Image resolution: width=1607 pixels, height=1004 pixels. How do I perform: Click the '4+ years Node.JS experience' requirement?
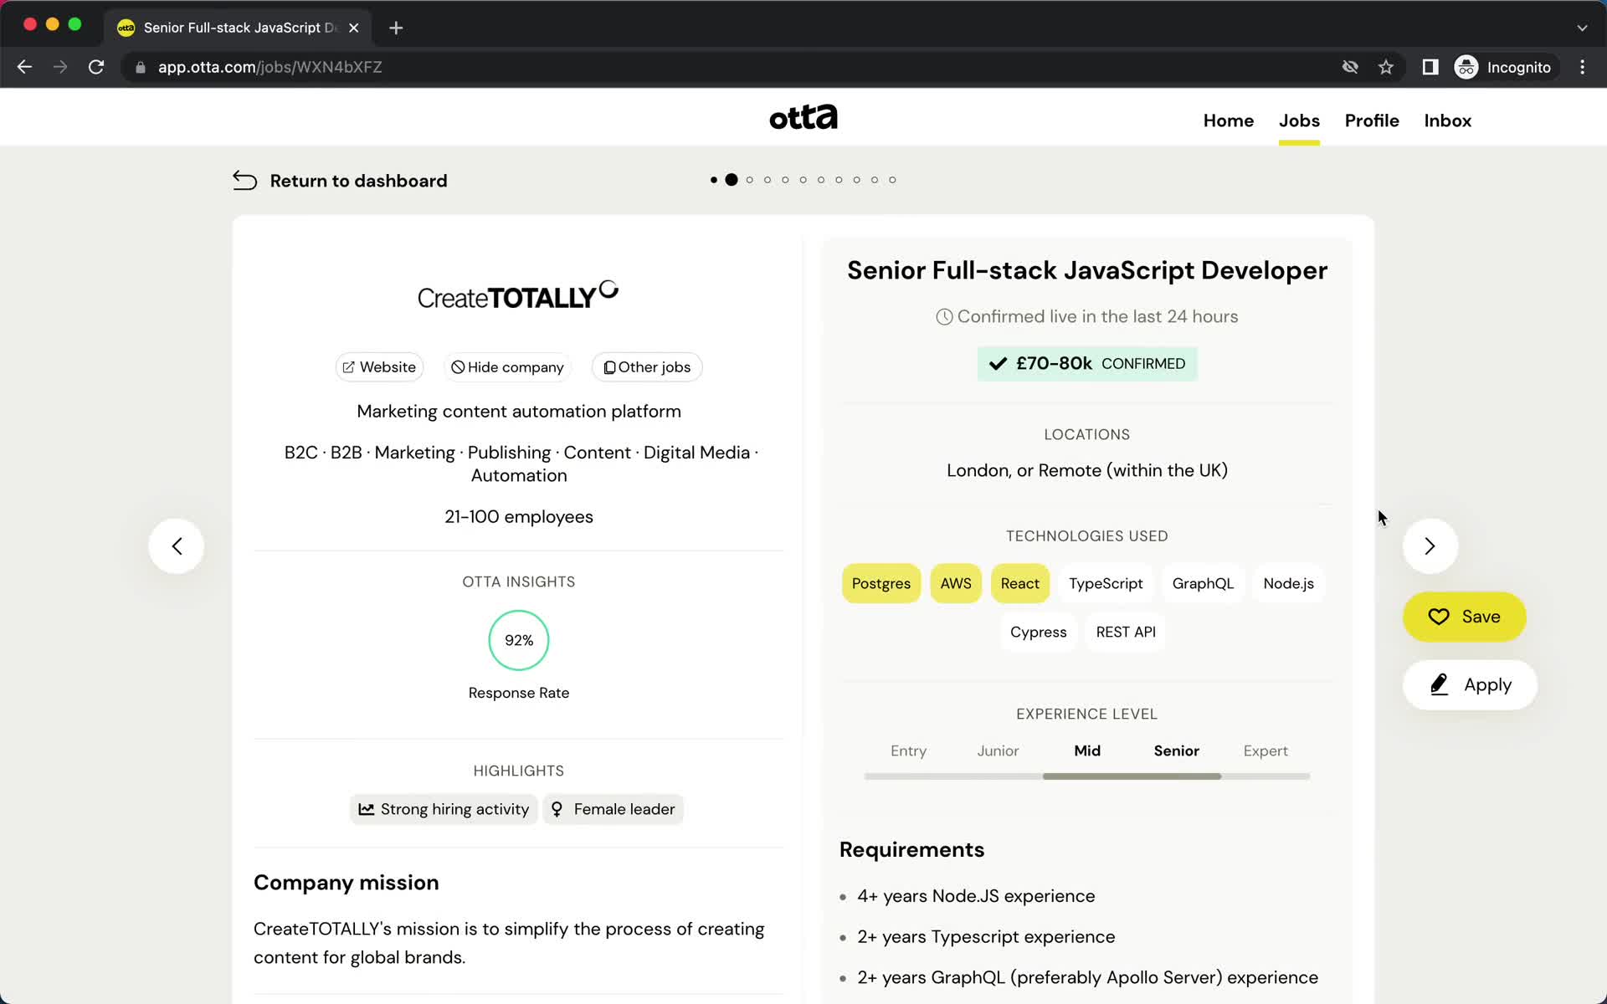click(976, 896)
